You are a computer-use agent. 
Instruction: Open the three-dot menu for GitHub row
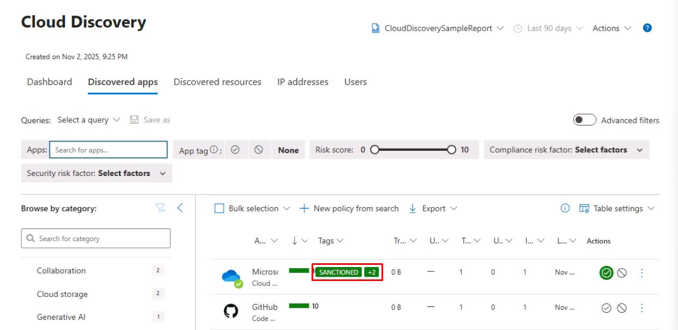641,308
